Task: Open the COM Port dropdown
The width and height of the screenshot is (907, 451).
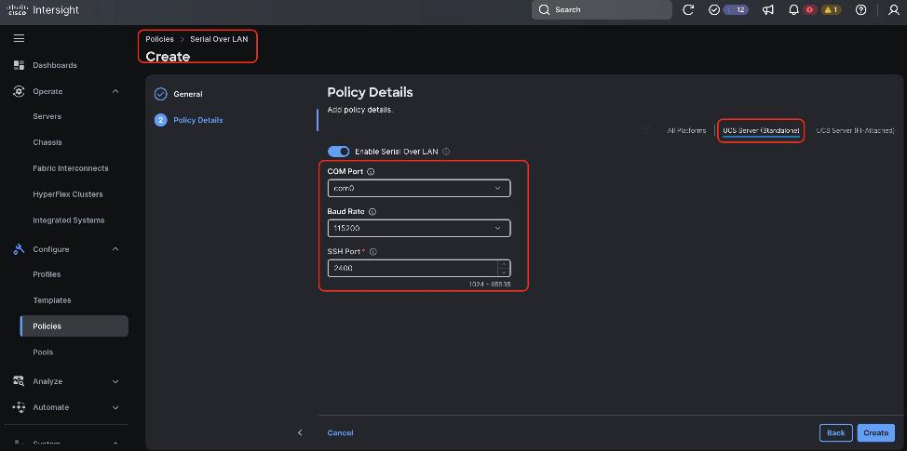Action: click(x=418, y=188)
